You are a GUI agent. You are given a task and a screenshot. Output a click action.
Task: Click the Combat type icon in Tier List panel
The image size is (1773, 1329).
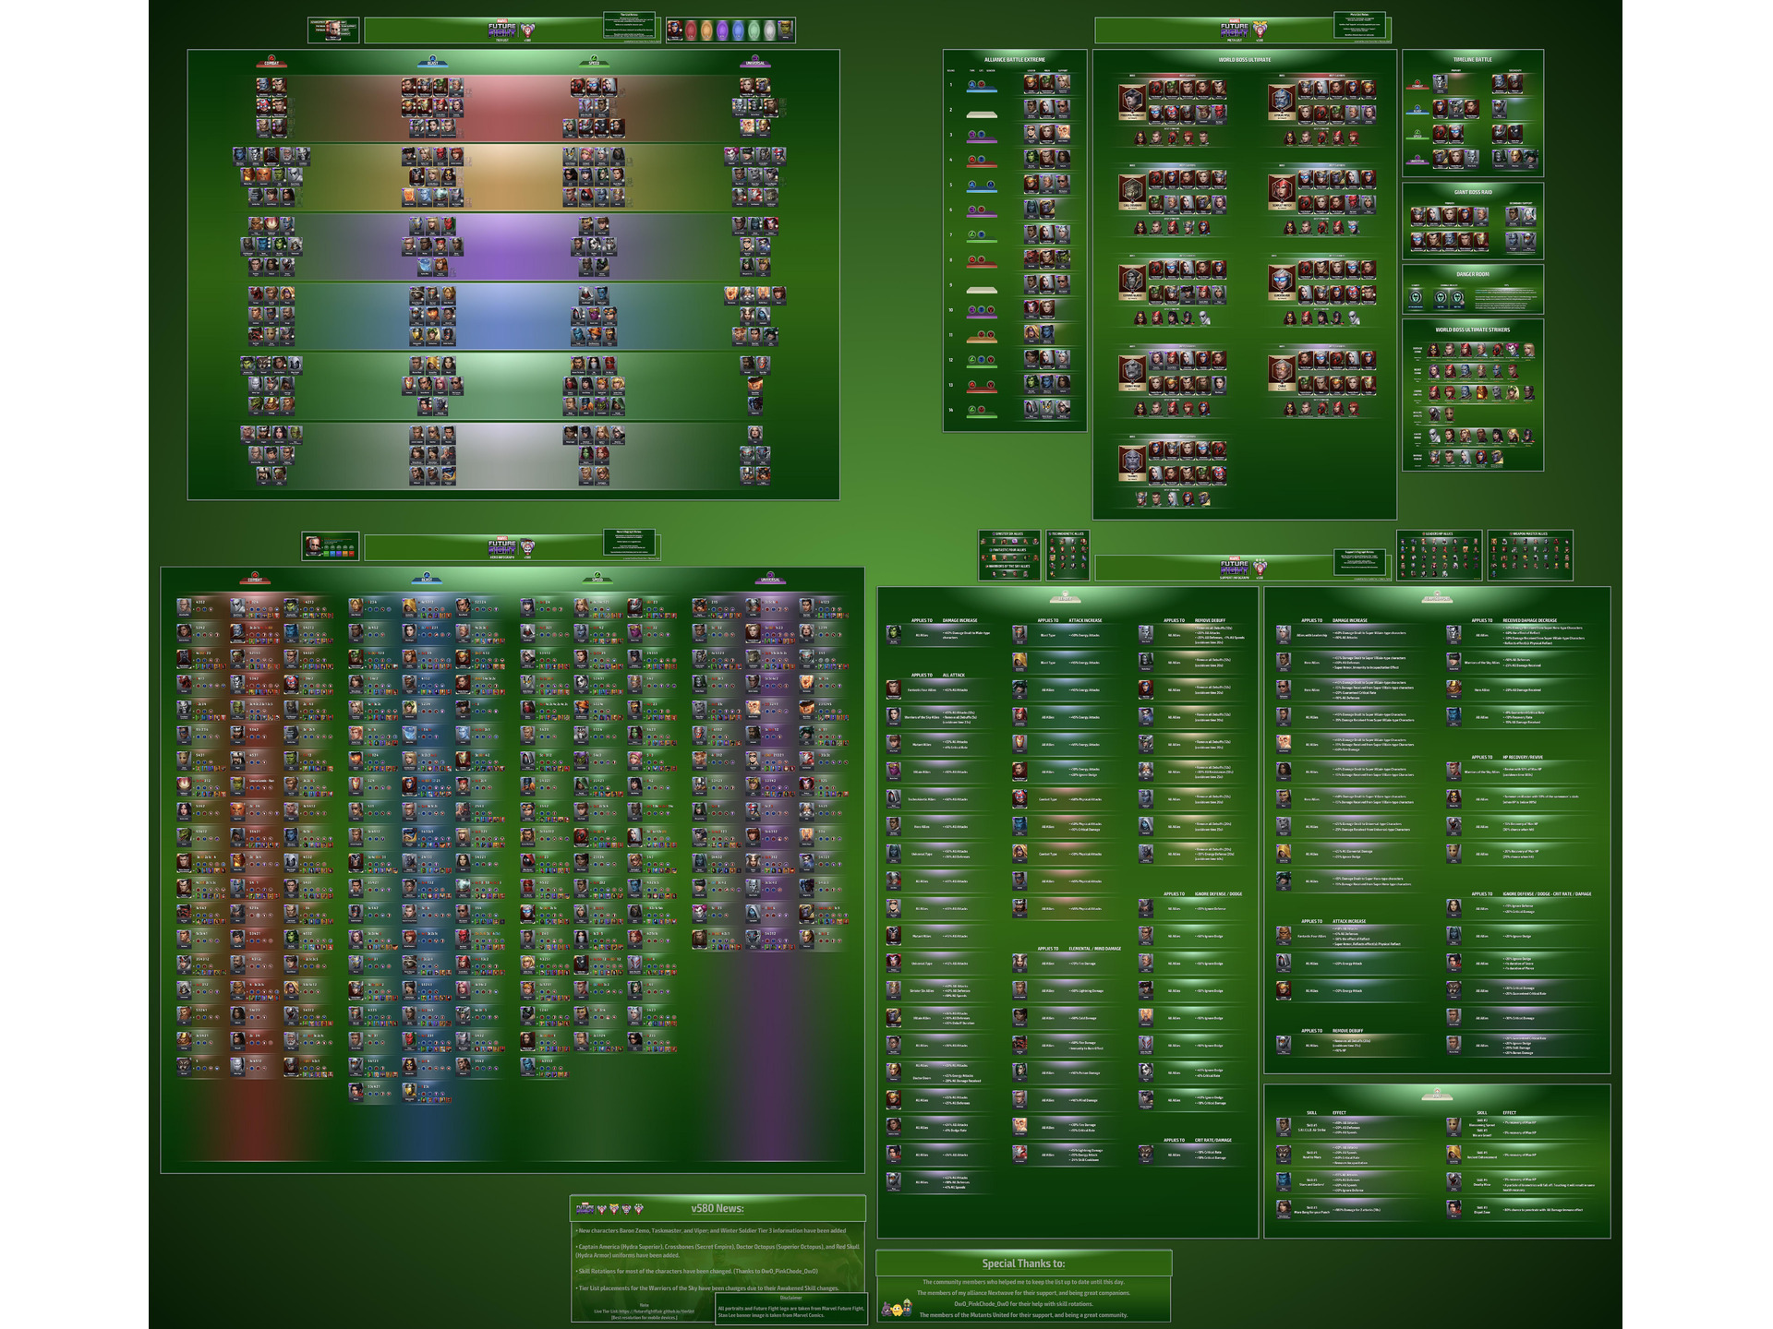click(x=271, y=62)
